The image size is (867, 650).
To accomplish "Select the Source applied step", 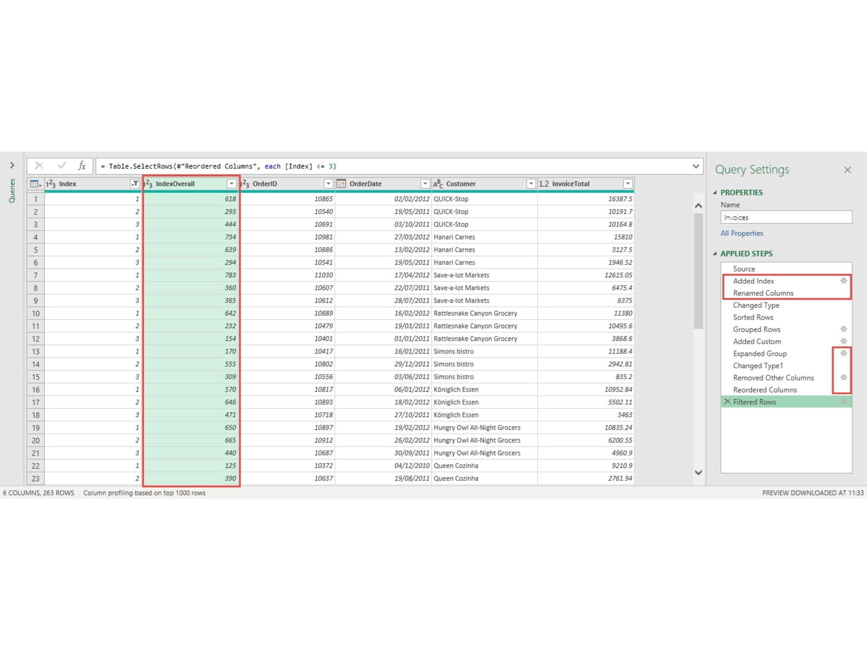I will point(743,269).
